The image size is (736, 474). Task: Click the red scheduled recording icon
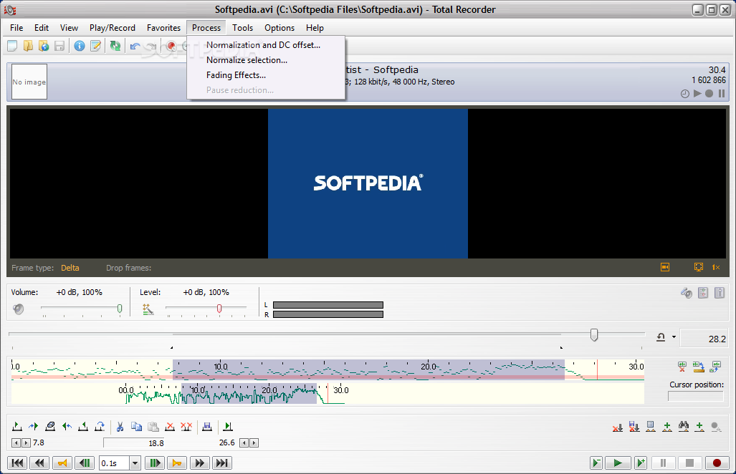171,46
